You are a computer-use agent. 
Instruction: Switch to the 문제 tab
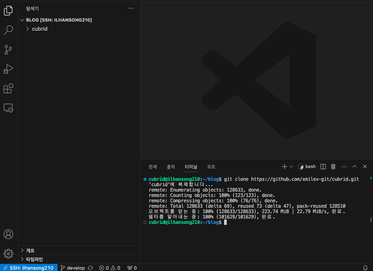153,167
